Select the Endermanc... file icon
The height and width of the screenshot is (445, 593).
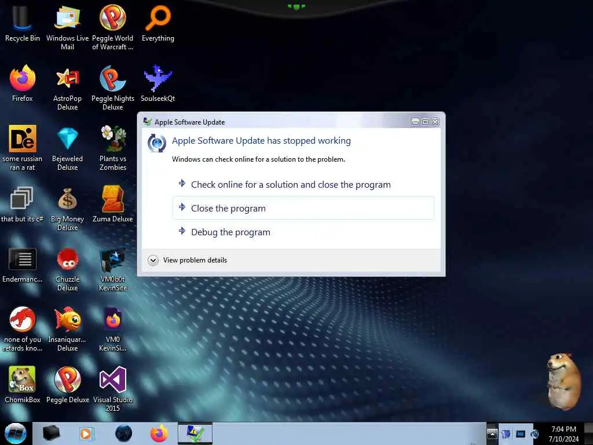click(22, 265)
